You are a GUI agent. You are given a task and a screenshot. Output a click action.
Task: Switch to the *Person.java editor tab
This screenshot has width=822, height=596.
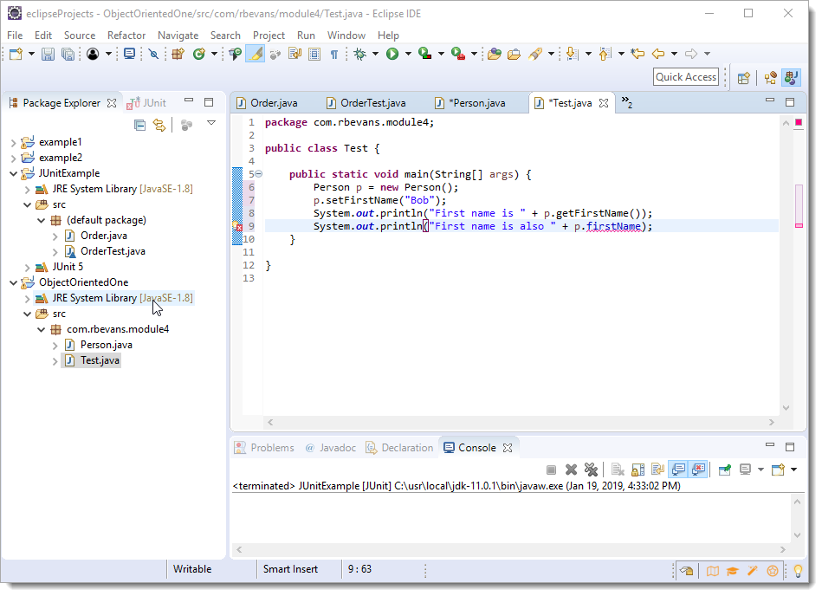coord(470,103)
